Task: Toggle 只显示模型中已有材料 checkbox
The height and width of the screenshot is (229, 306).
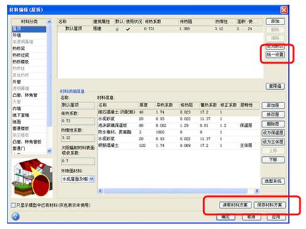Action: [13, 205]
